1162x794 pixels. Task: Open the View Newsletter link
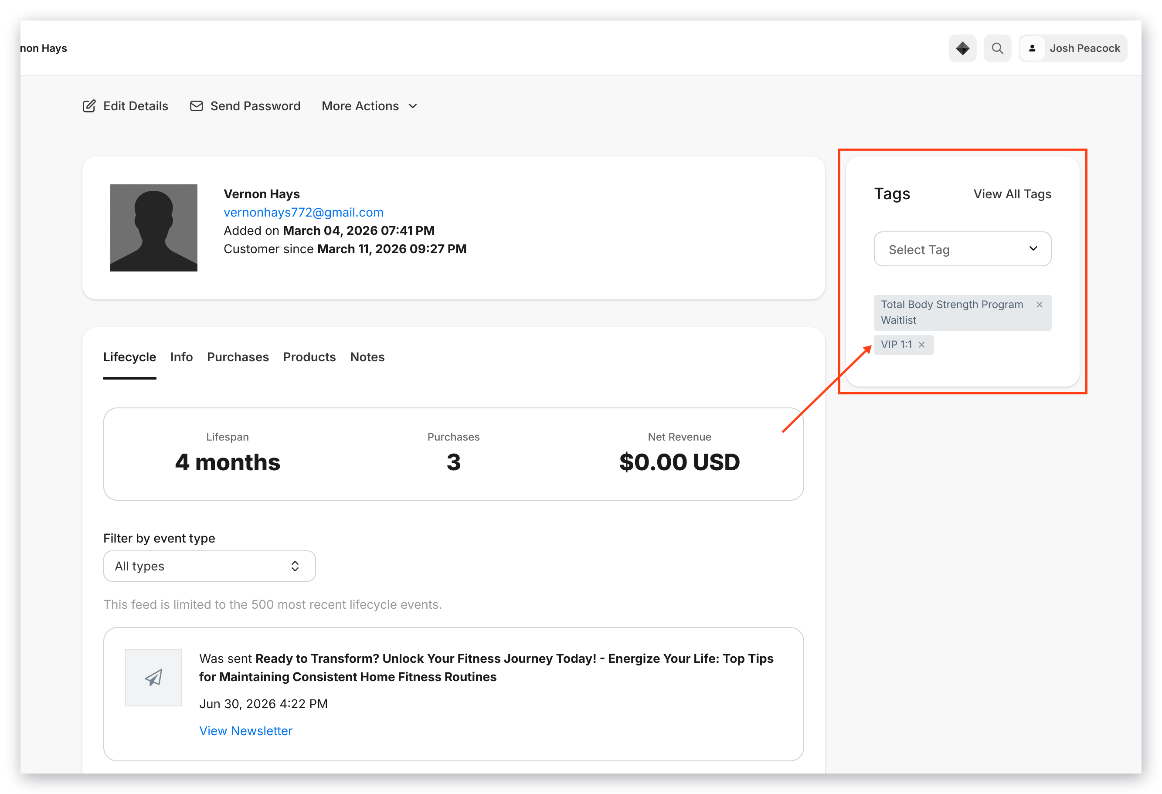tap(245, 730)
